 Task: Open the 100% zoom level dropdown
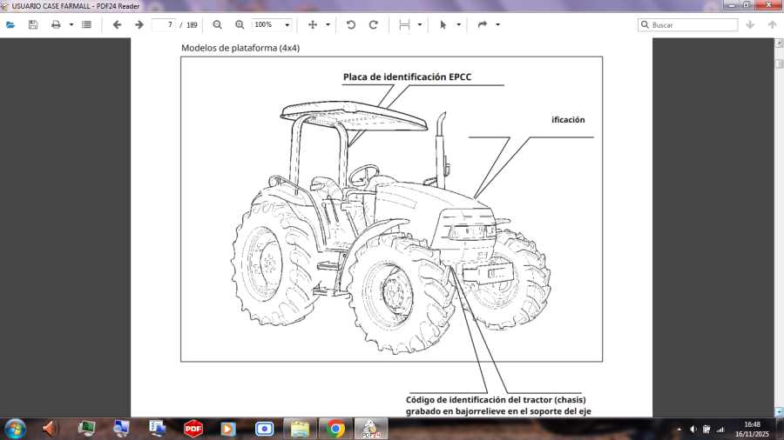(272, 25)
